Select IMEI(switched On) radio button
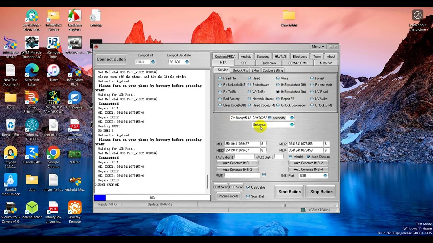Viewport: 433px width, 243px height. [x=291, y=92]
